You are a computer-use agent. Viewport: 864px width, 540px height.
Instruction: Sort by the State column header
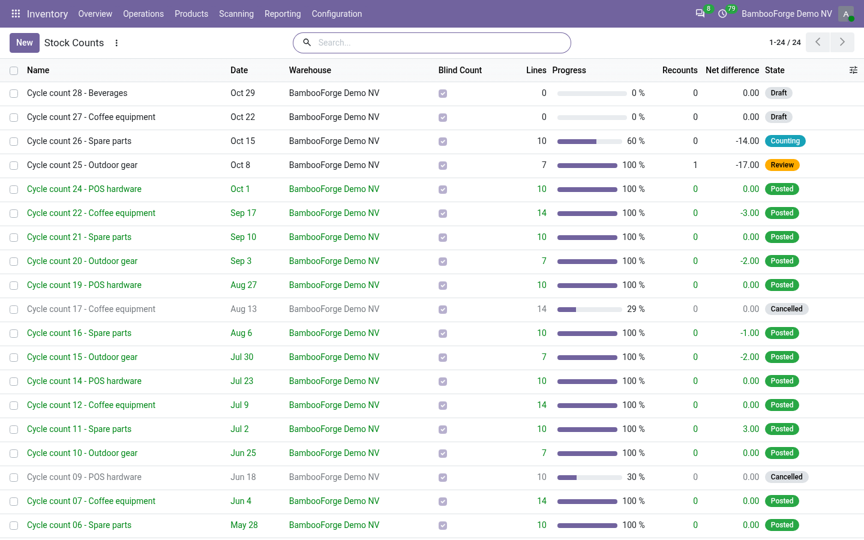[775, 70]
